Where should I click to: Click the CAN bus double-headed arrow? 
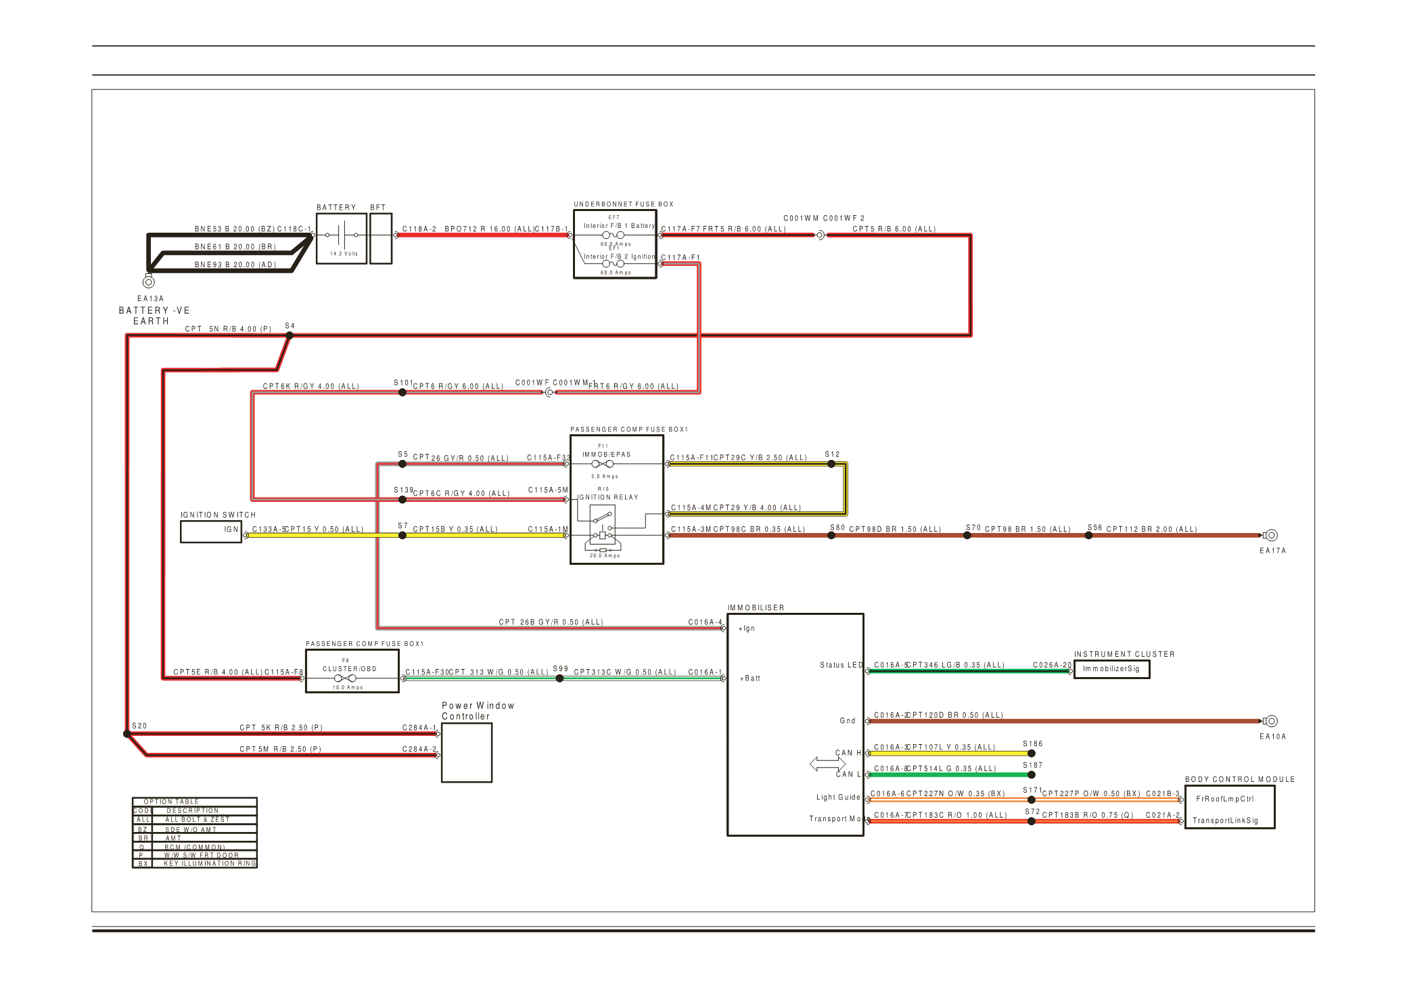(827, 764)
